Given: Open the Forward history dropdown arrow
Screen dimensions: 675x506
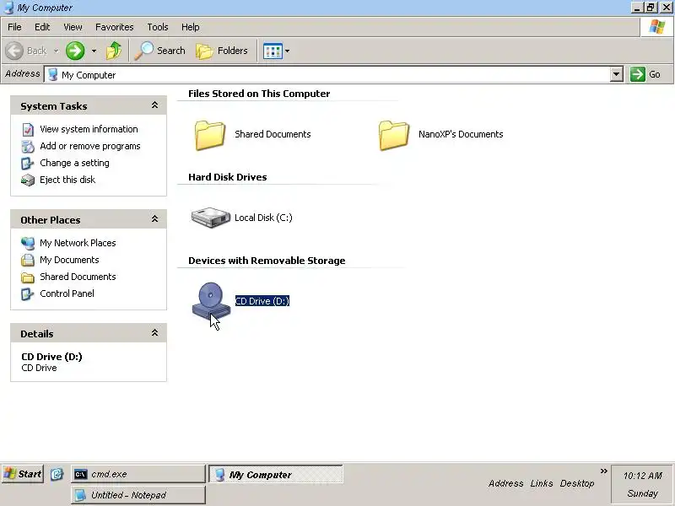Looking at the screenshot, I should coord(94,51).
